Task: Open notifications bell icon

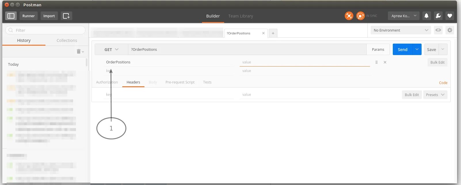Action: pos(426,16)
